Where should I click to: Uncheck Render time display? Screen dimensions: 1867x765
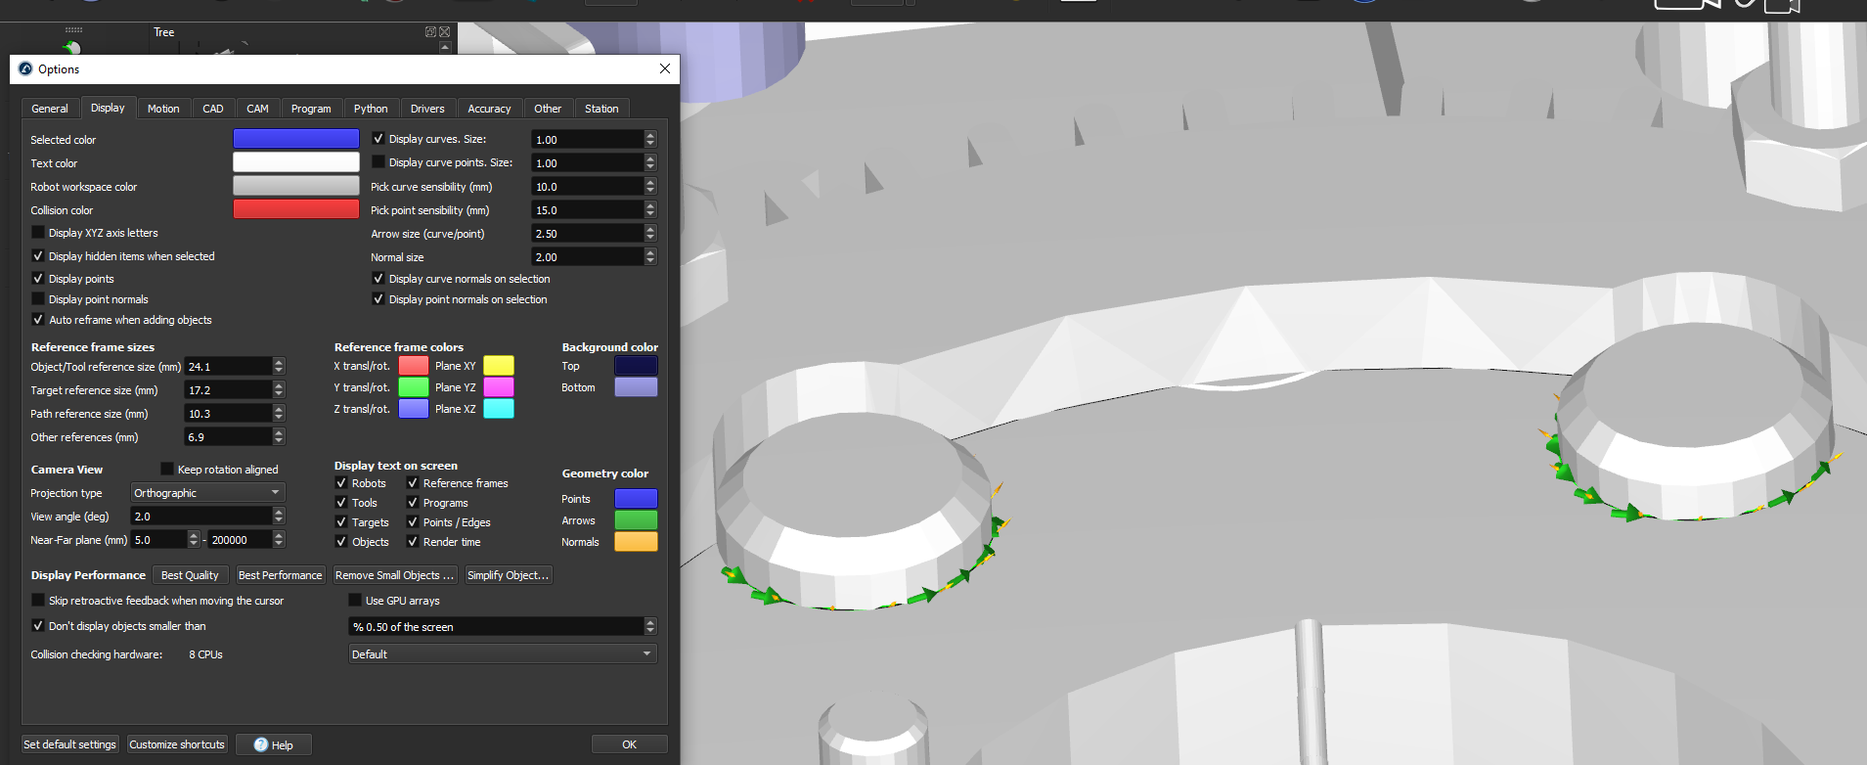(413, 542)
